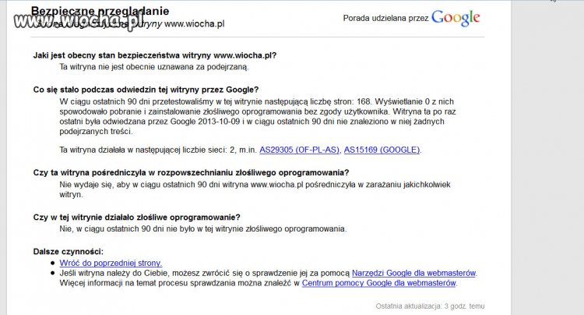The image size is (584, 315).
Task: Click the line starting 'W ciągu ostatnich 90 dni przetestowaliśmy'
Action: pos(257,102)
